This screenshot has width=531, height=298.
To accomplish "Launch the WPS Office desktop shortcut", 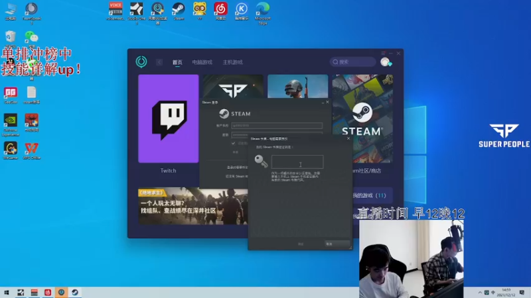I will click(x=31, y=150).
